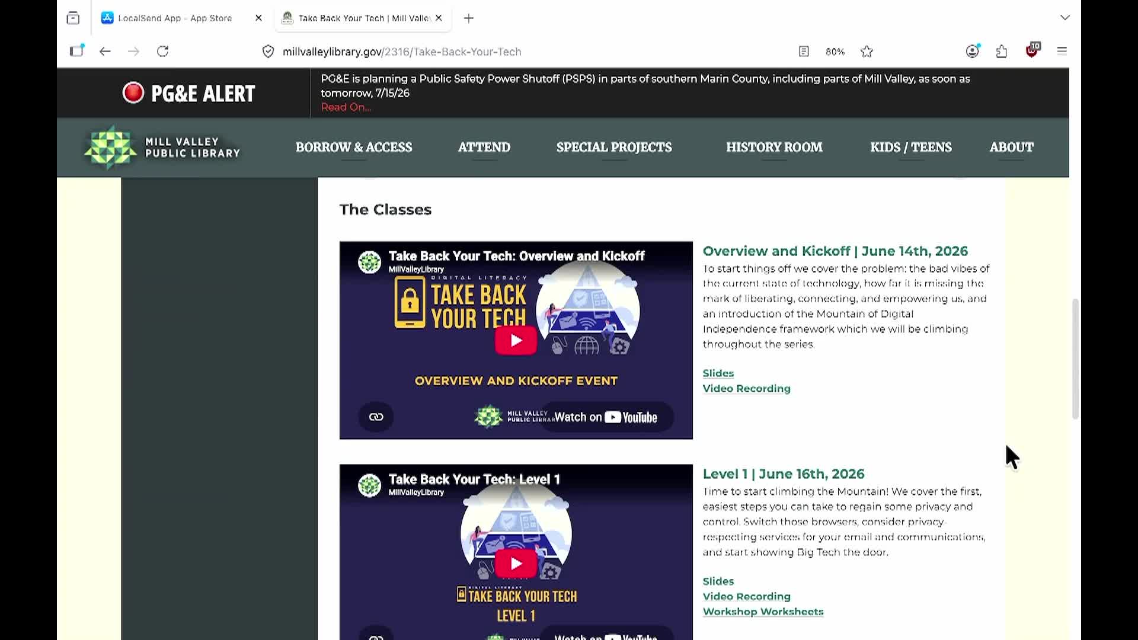Open the account profile icon
The height and width of the screenshot is (640, 1138).
[973, 52]
